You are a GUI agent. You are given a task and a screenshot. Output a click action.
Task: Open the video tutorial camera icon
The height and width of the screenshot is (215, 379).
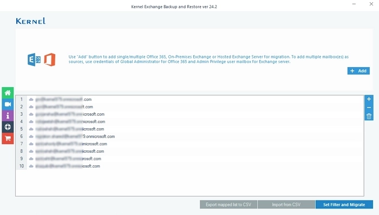(x=8, y=104)
